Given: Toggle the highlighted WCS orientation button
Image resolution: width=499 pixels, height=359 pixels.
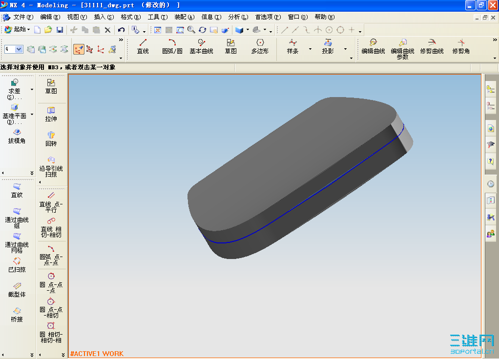Looking at the screenshot, I should [79, 49].
